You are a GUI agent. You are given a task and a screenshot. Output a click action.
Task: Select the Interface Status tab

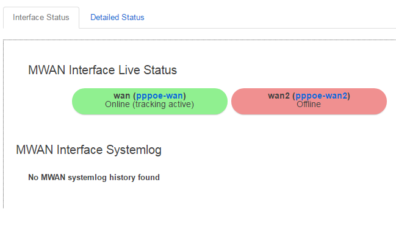[x=41, y=18]
